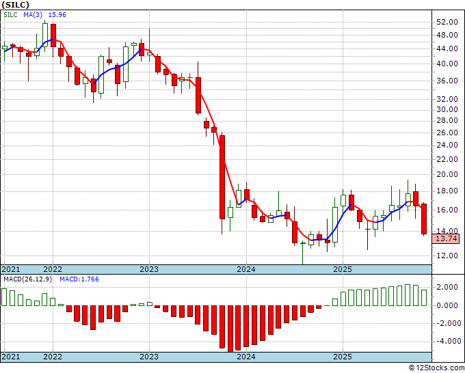Click the 12.00 price axis label
The height and width of the screenshot is (373, 465).
[447, 255]
